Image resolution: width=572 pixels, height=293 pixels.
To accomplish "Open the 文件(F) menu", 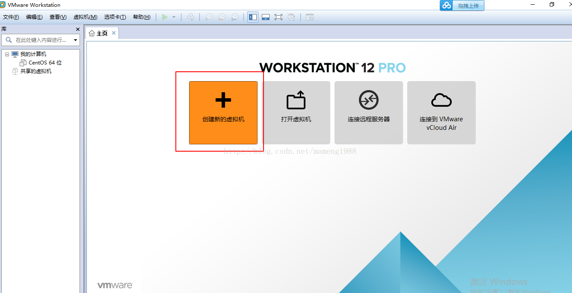I will coord(11,17).
